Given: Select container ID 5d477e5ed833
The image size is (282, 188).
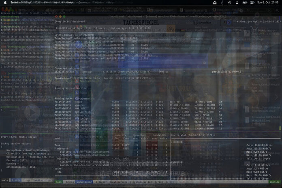Looking at the screenshot, I should (63, 109).
